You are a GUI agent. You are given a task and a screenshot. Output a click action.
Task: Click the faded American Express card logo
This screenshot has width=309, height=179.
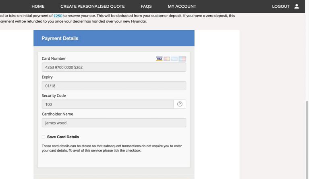(x=174, y=59)
